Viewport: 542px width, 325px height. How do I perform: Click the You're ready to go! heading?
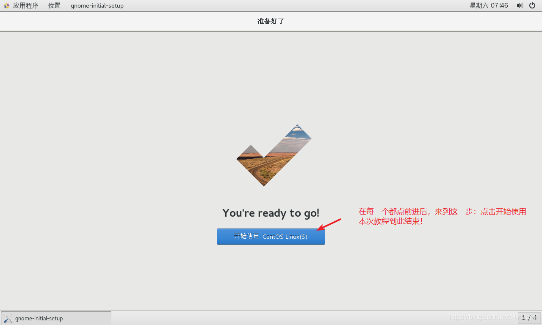point(271,213)
